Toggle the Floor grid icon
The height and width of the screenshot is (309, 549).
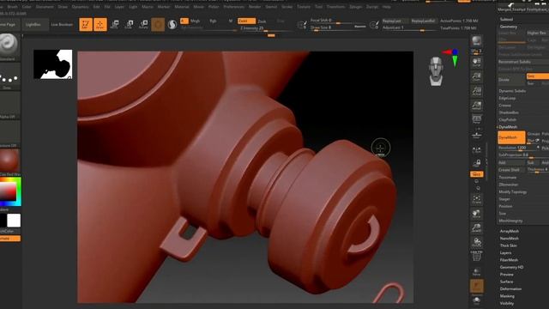477,134
